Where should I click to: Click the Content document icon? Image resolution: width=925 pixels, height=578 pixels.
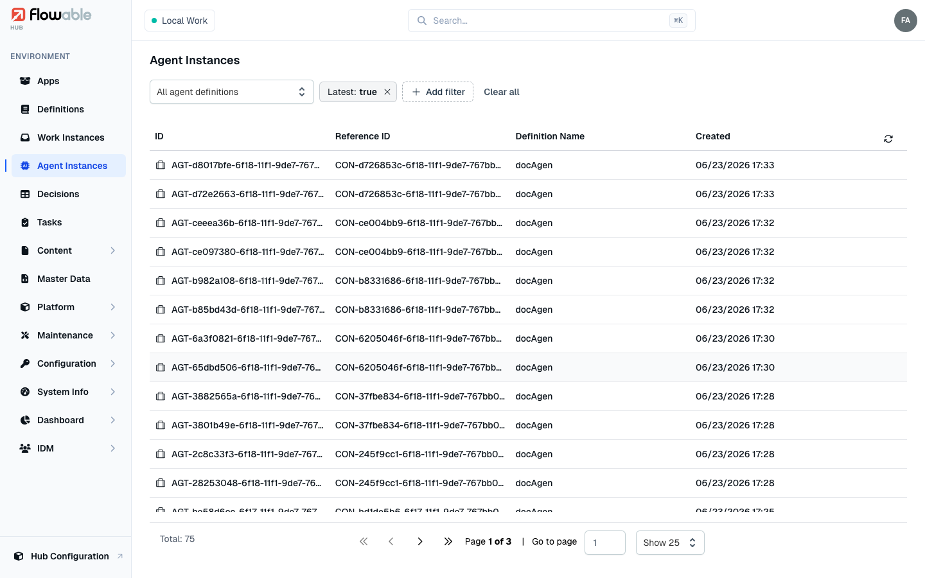25,250
